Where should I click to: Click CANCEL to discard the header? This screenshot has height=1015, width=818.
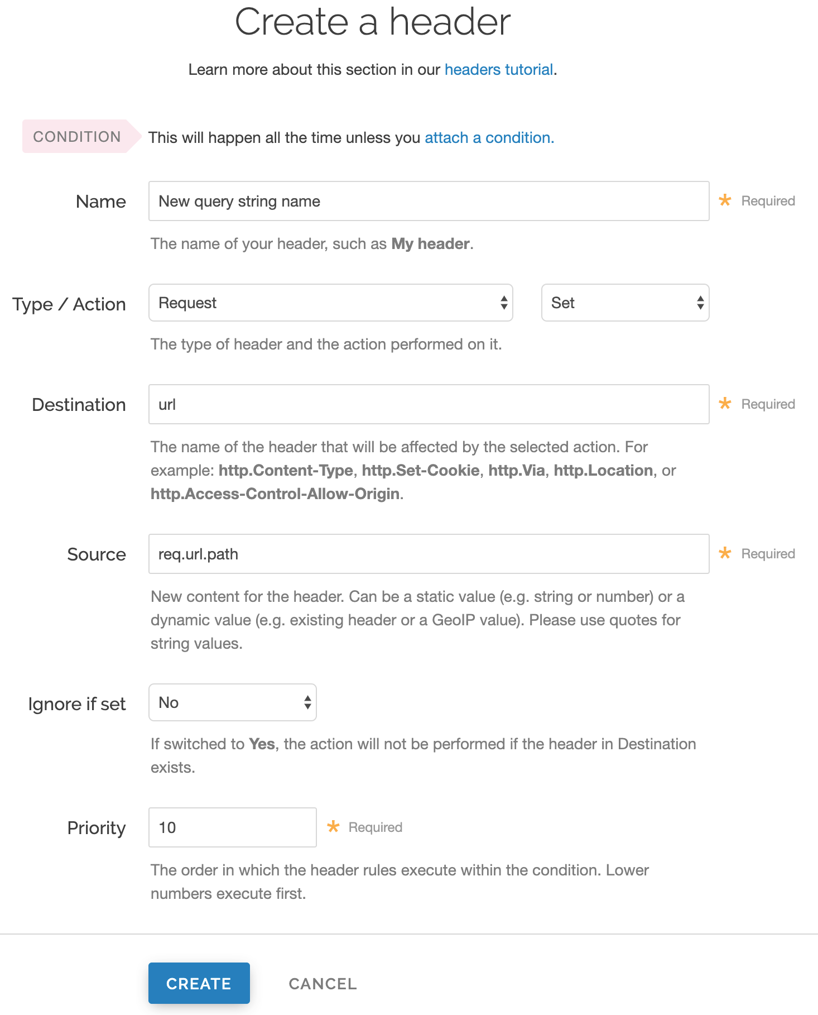[x=323, y=984]
